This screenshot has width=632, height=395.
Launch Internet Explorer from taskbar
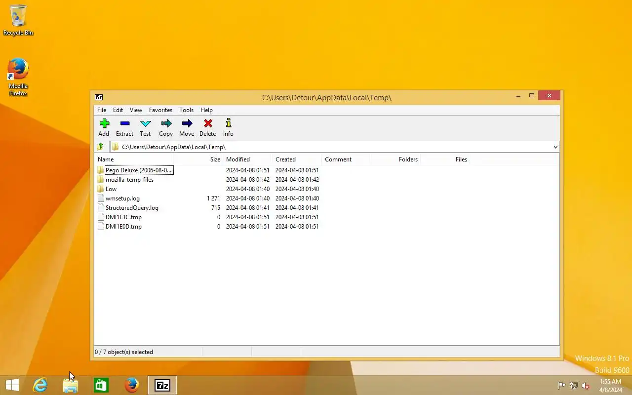click(x=40, y=385)
